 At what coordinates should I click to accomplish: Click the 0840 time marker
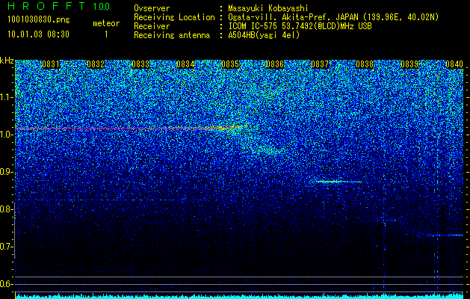click(454, 64)
